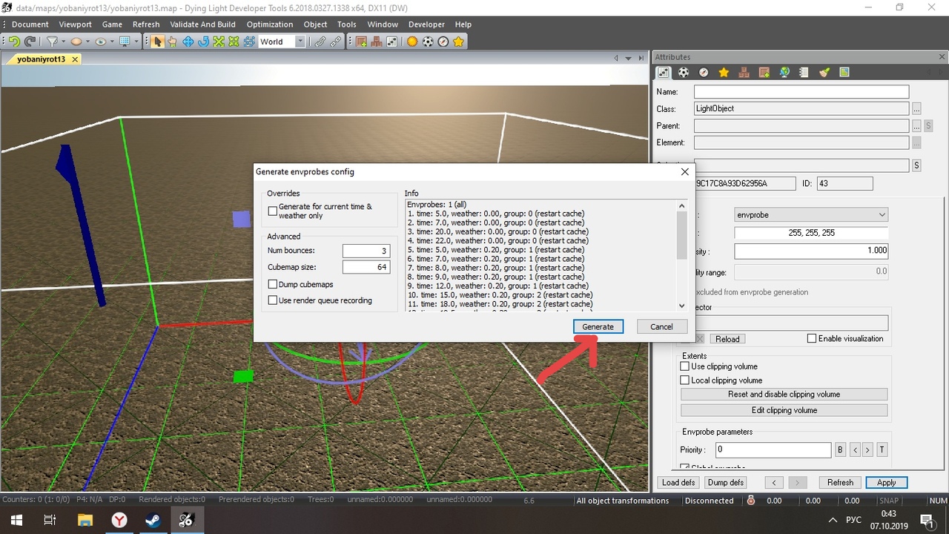Cancel the envprobes config dialog
Screen dimensions: 949x534
click(x=661, y=326)
